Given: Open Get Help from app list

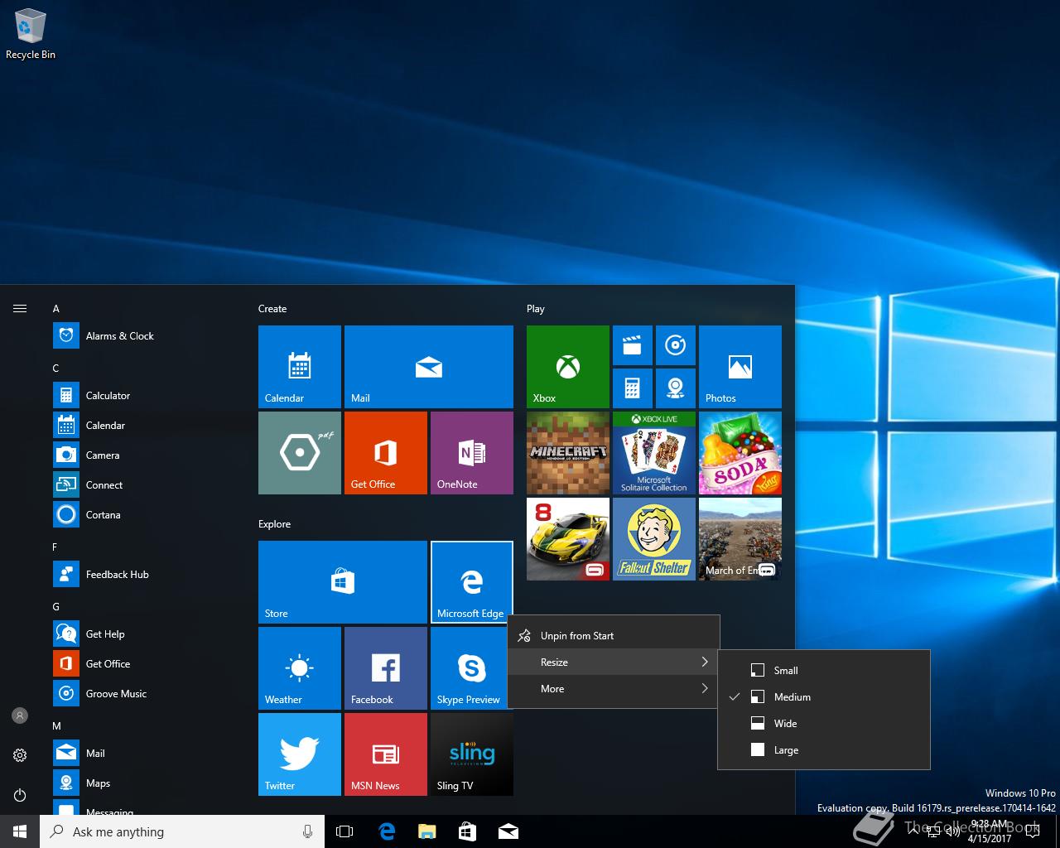Looking at the screenshot, I should point(145,634).
